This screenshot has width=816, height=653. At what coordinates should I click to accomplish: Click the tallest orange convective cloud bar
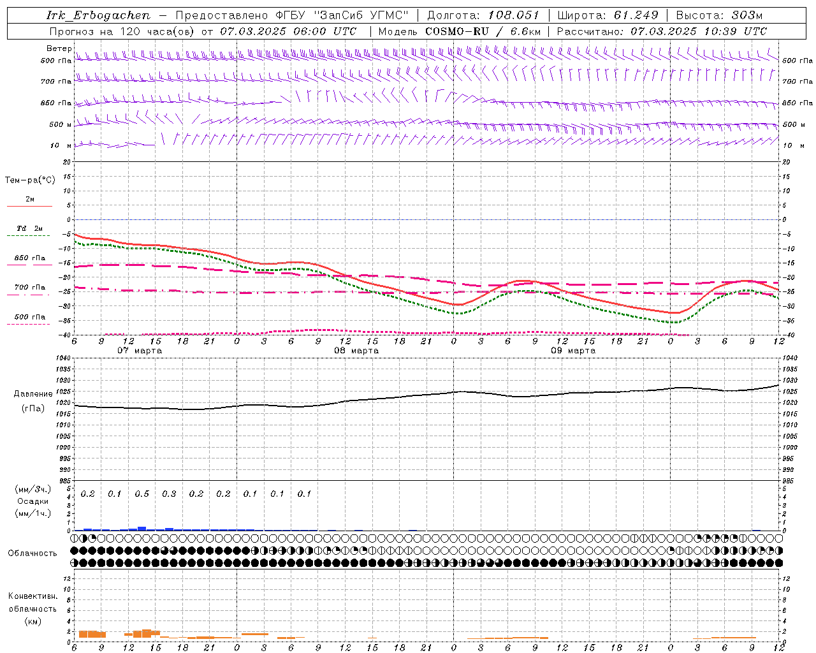(x=147, y=633)
